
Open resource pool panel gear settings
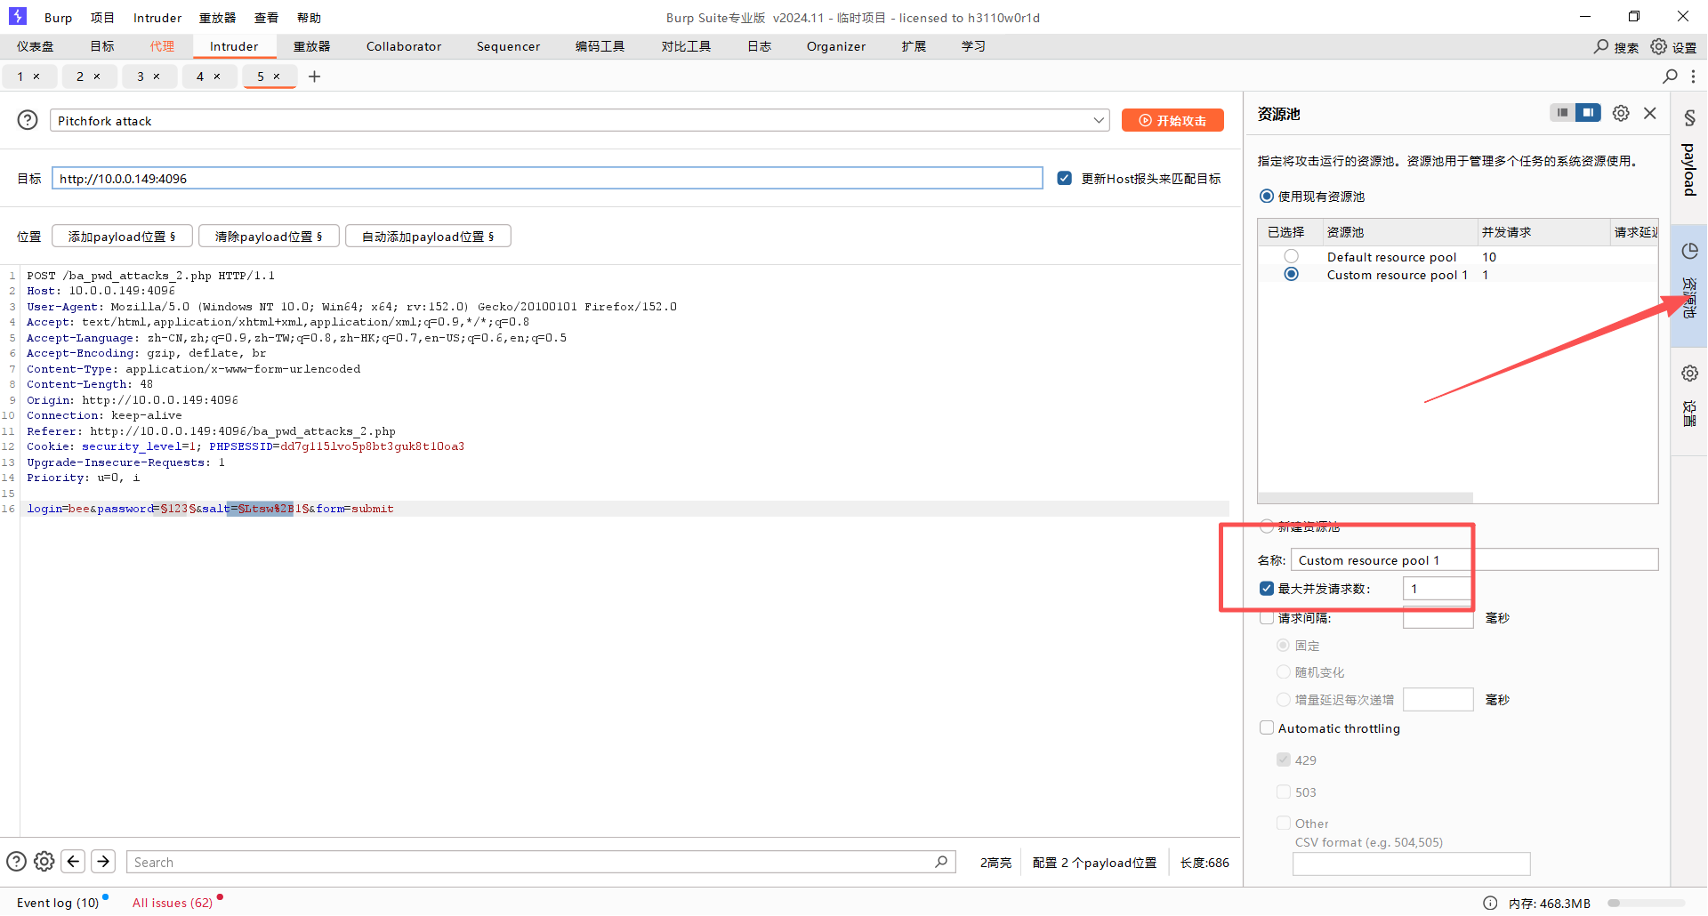coord(1621,113)
